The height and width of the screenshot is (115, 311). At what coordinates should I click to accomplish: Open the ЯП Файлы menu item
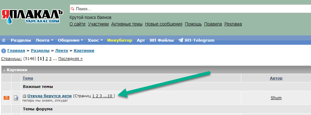coord(161,40)
